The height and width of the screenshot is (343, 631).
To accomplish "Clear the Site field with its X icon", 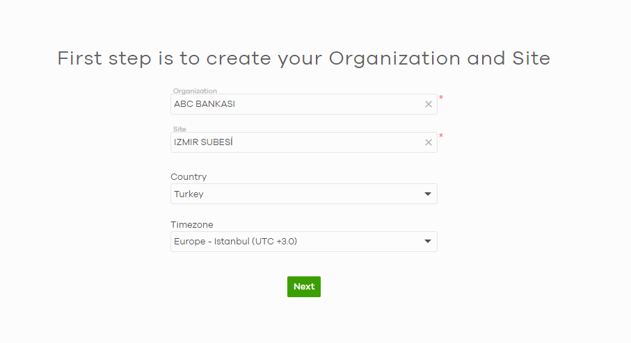I will (x=429, y=142).
